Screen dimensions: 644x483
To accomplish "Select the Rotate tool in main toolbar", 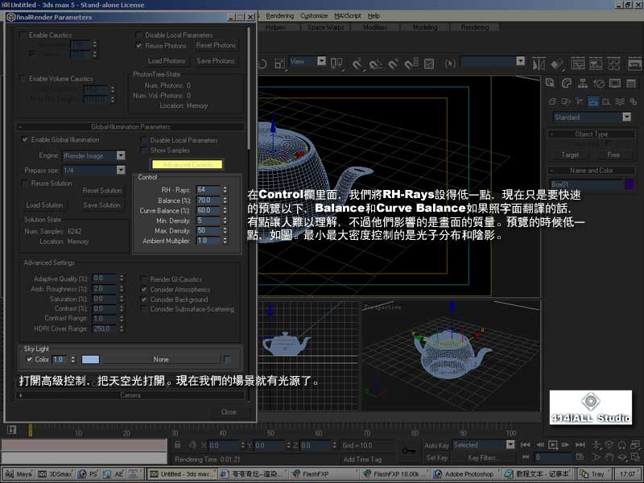I will point(262,64).
